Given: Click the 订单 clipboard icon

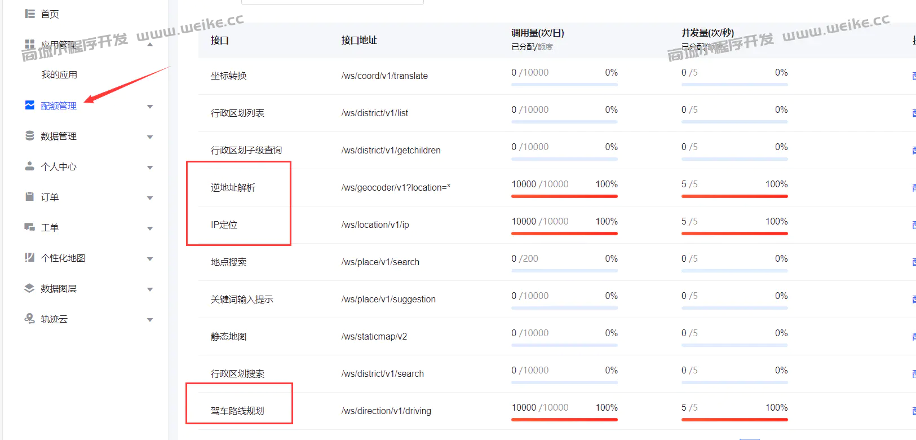Looking at the screenshot, I should (x=30, y=196).
